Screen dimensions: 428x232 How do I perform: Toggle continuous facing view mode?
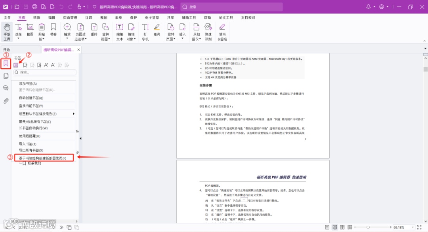pos(350,227)
